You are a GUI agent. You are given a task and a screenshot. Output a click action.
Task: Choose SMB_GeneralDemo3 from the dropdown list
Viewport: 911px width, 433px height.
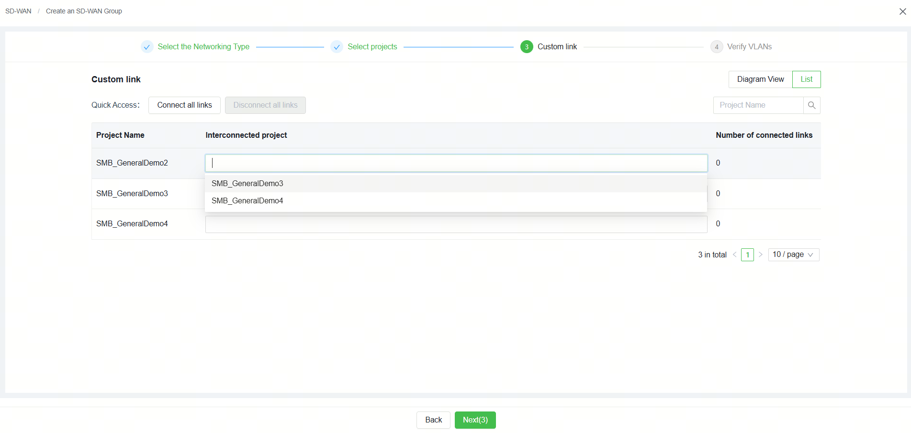(456, 184)
